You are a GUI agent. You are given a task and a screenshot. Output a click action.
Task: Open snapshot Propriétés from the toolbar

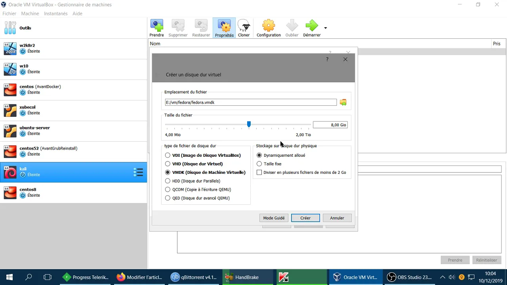click(224, 28)
